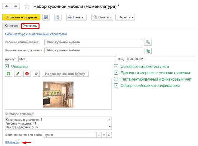
Task: Collapse the Описание section
Action: coord(7,66)
